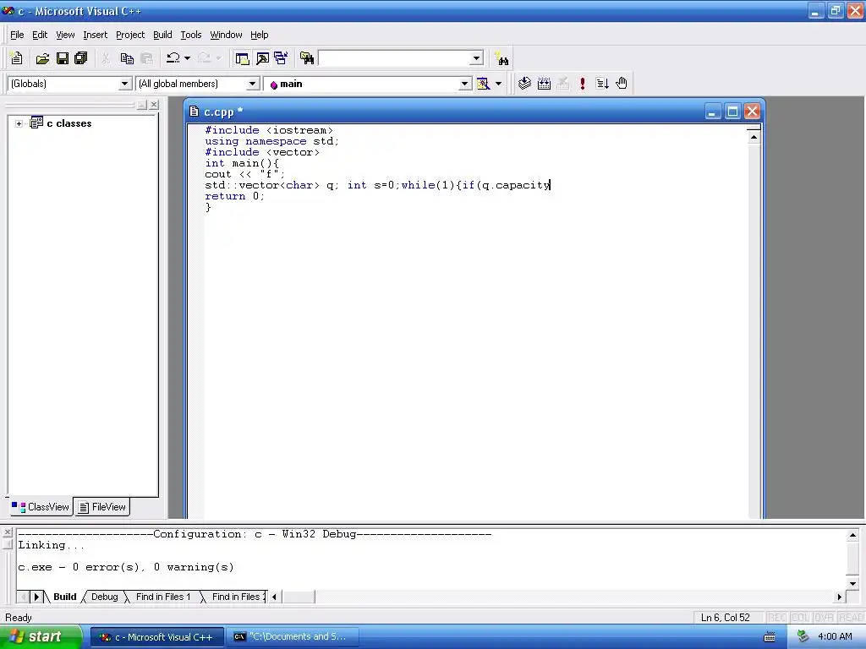
Task: Save c.cpp with the floppy disk icon
Action: 63,58
